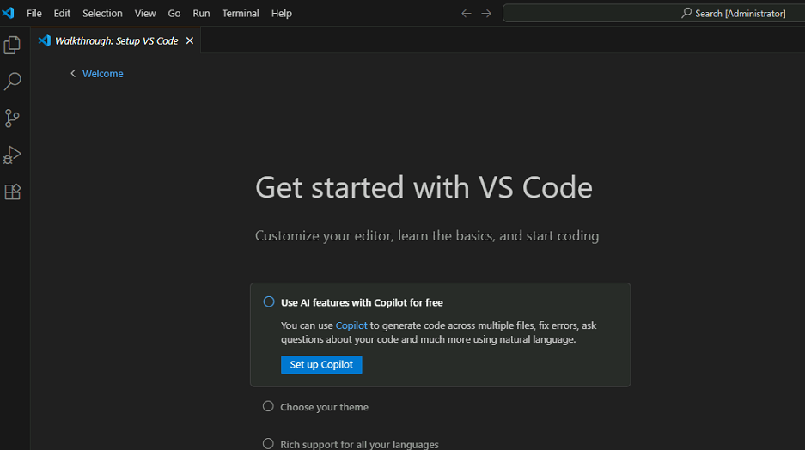This screenshot has height=450, width=805.
Task: Click the Search [Administrator] command box
Action: pyautogui.click(x=654, y=14)
